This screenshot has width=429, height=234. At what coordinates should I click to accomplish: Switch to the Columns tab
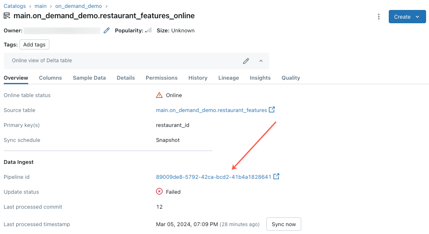click(x=50, y=78)
